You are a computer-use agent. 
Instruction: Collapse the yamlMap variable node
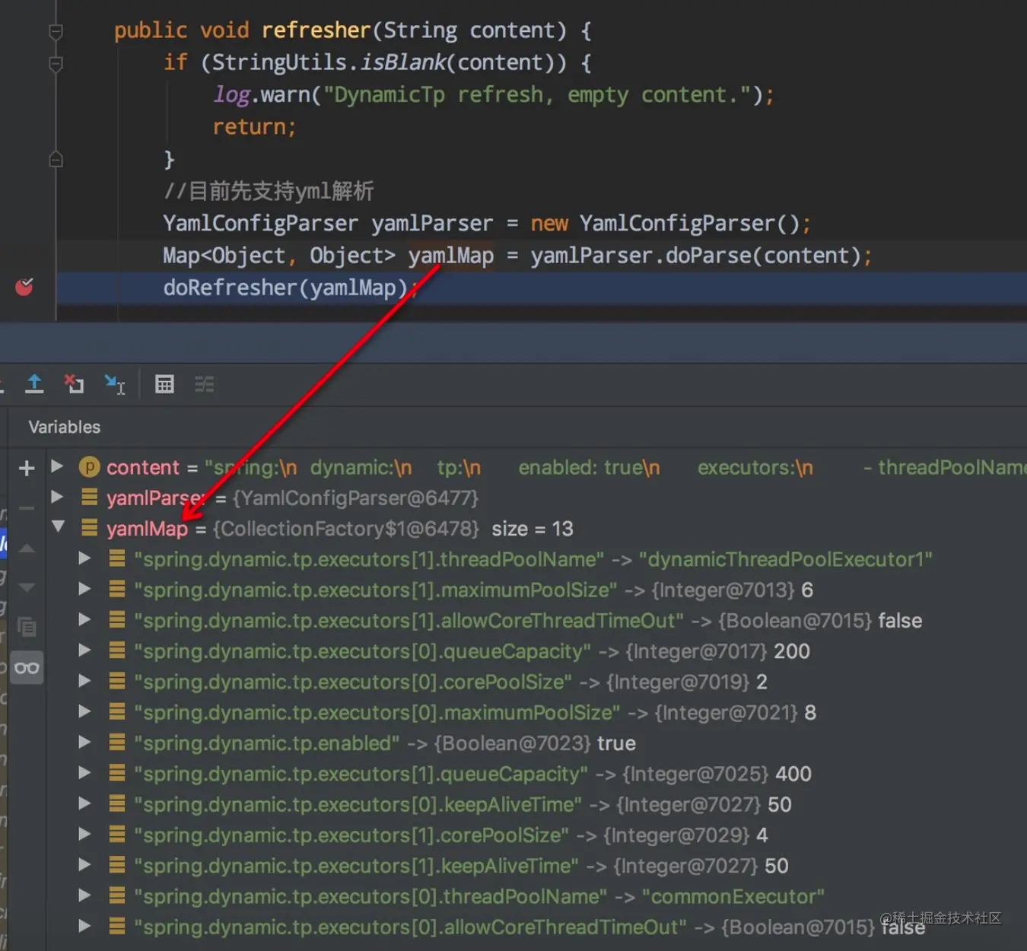tap(58, 526)
